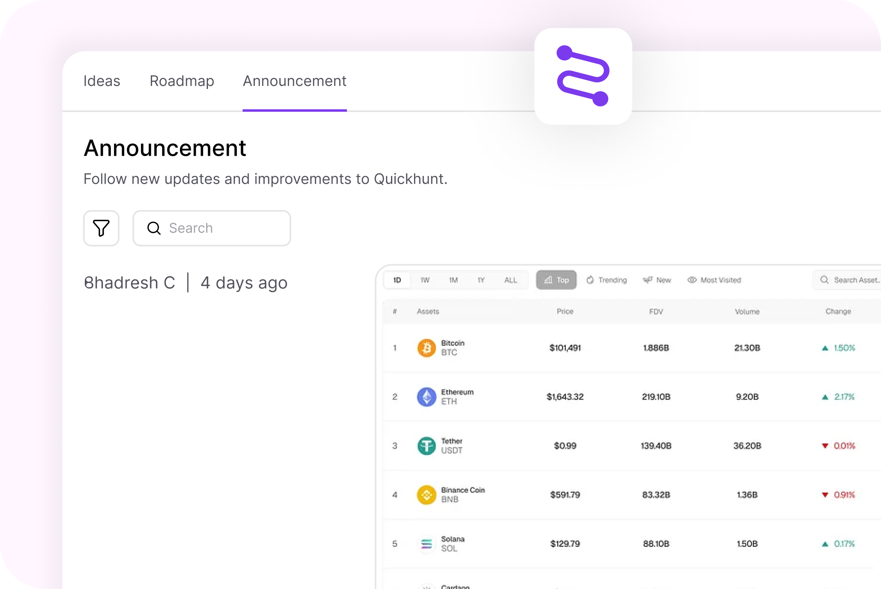Click the Change column header
The width and height of the screenshot is (881, 589).
click(x=838, y=311)
